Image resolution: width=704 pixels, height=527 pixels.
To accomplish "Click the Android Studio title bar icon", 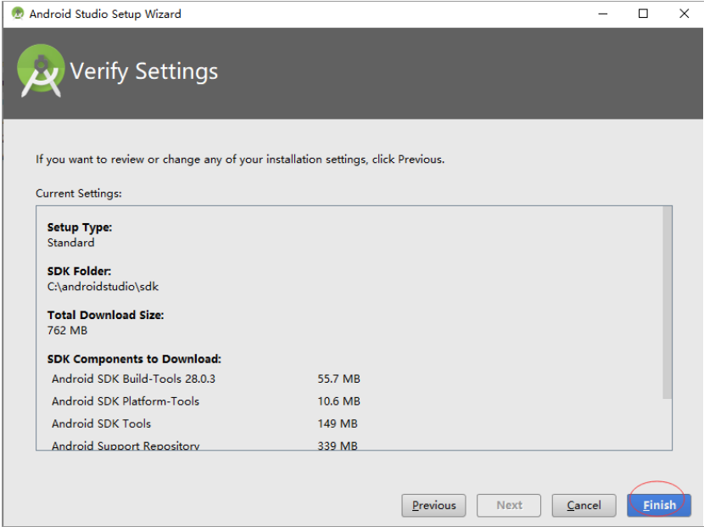I will (x=18, y=14).
